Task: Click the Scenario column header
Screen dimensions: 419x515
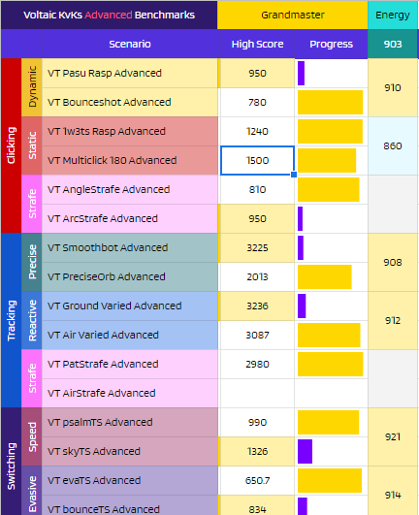Action: point(130,44)
